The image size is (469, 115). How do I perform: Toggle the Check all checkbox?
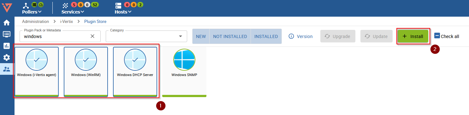(437, 36)
